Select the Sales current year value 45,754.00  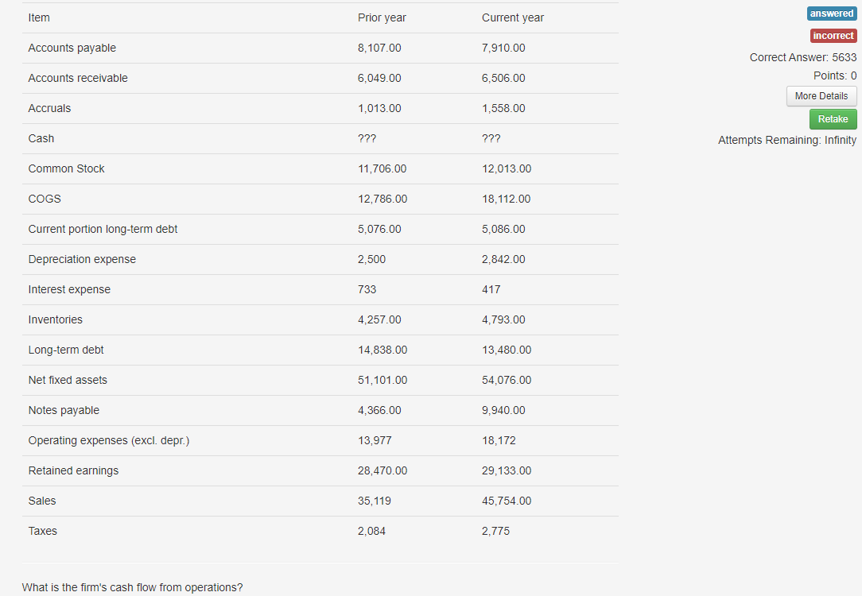pos(507,501)
